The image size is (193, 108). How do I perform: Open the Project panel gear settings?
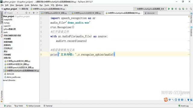(x=34, y=13)
